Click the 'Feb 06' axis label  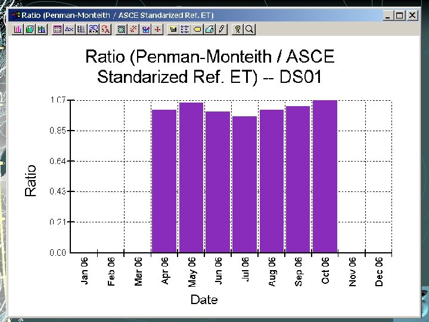click(x=111, y=271)
